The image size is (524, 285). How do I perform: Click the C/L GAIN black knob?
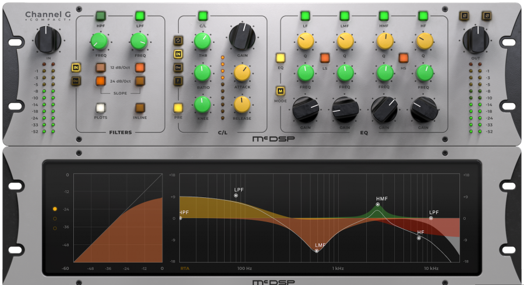(x=242, y=37)
